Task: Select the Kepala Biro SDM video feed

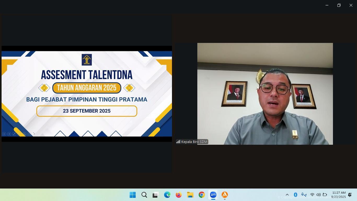Action: (x=265, y=94)
